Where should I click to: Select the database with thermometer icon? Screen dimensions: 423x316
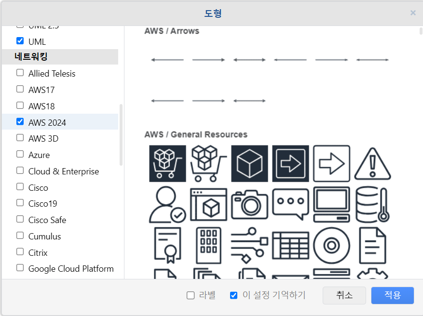pyautogui.click(x=372, y=204)
